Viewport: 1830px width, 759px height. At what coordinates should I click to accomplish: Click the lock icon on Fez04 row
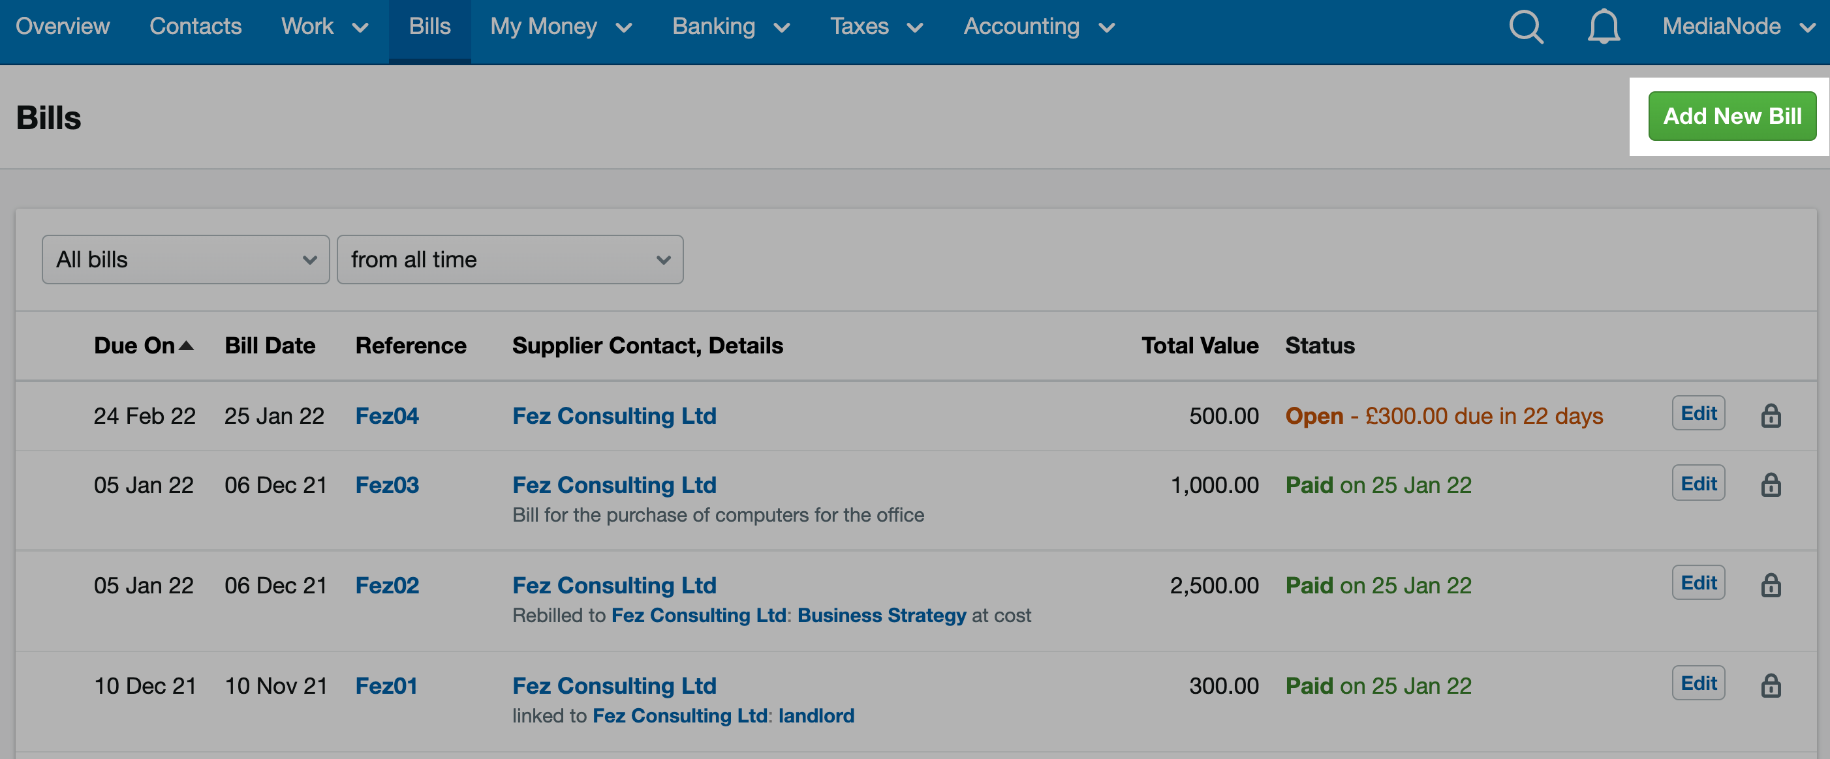point(1771,415)
